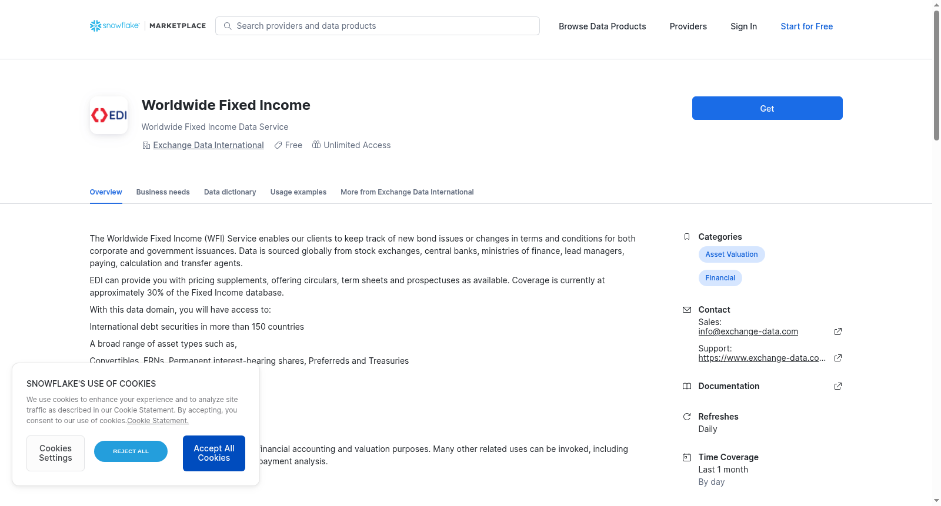Click the Unlimited Access gift icon

point(316,145)
